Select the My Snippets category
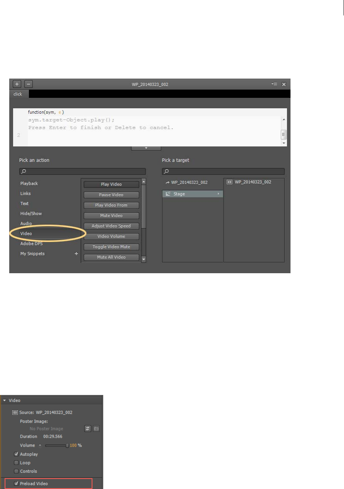The width and height of the screenshot is (344, 489). tap(32, 254)
